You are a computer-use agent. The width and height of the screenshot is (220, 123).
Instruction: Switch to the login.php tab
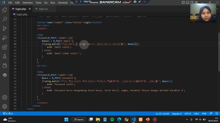point(21,9)
